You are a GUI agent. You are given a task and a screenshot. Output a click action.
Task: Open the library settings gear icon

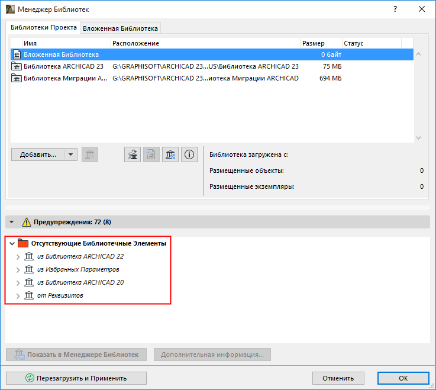coord(170,154)
